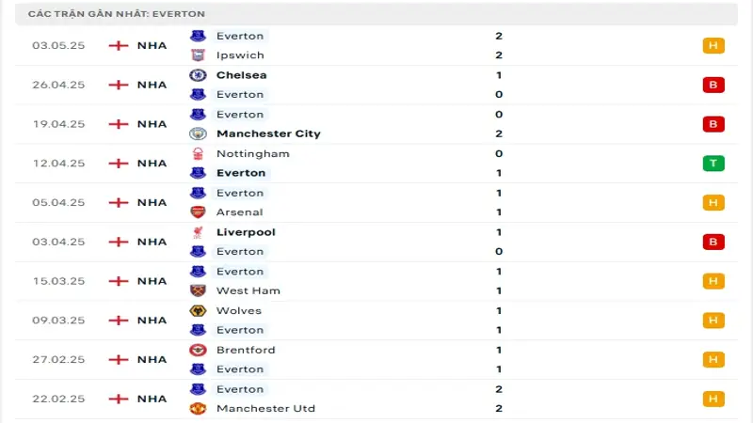Select the West Ham team name
The height and width of the screenshot is (423, 753).
click(248, 290)
